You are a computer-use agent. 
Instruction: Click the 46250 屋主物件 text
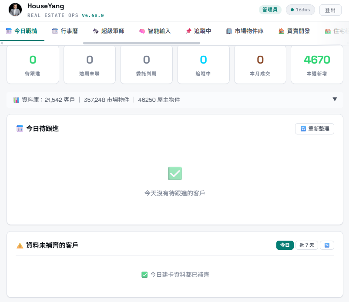pos(159,100)
